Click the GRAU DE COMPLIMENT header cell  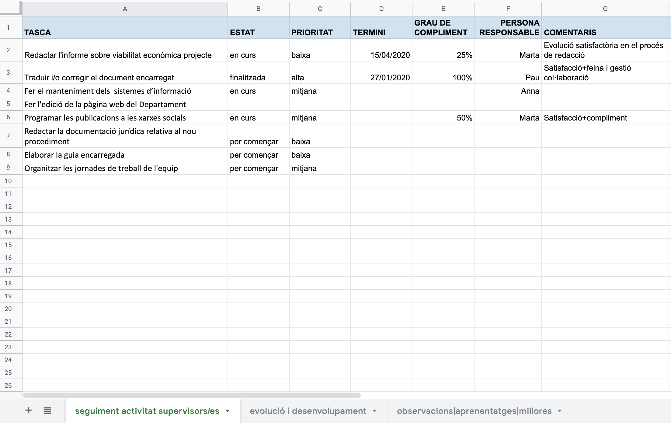443,28
